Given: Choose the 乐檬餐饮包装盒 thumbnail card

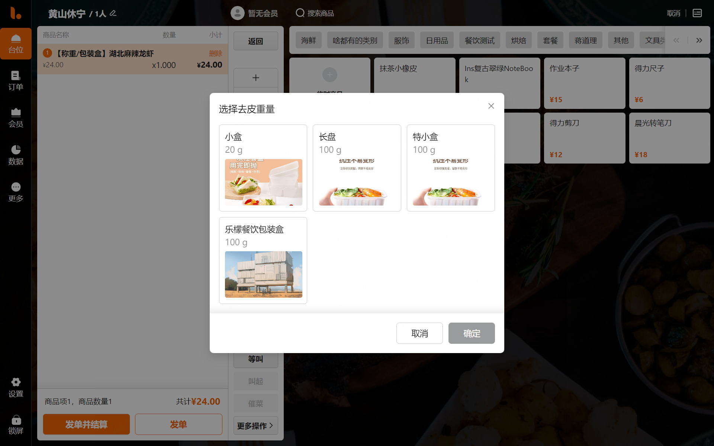Looking at the screenshot, I should 263,261.
